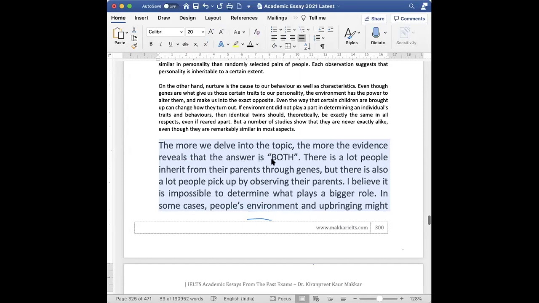Print the document using printer icon
Viewport: 539px width, 303px height.
[x=229, y=6]
